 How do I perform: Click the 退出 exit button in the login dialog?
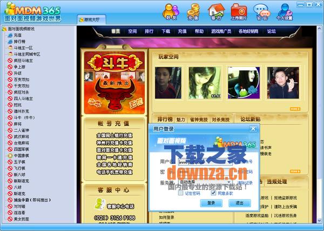click(240, 203)
